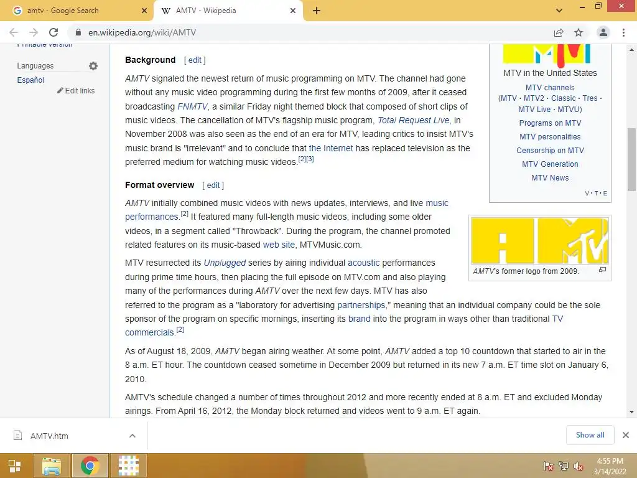Follow the acoustic link
This screenshot has height=478, width=637.
[363, 263]
